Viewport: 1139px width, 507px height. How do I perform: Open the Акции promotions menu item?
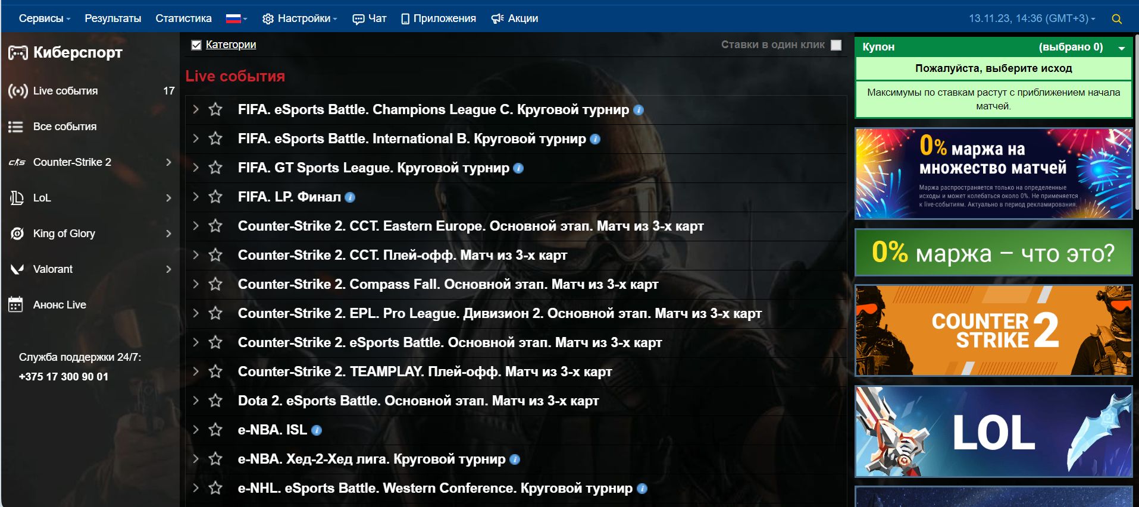click(515, 18)
